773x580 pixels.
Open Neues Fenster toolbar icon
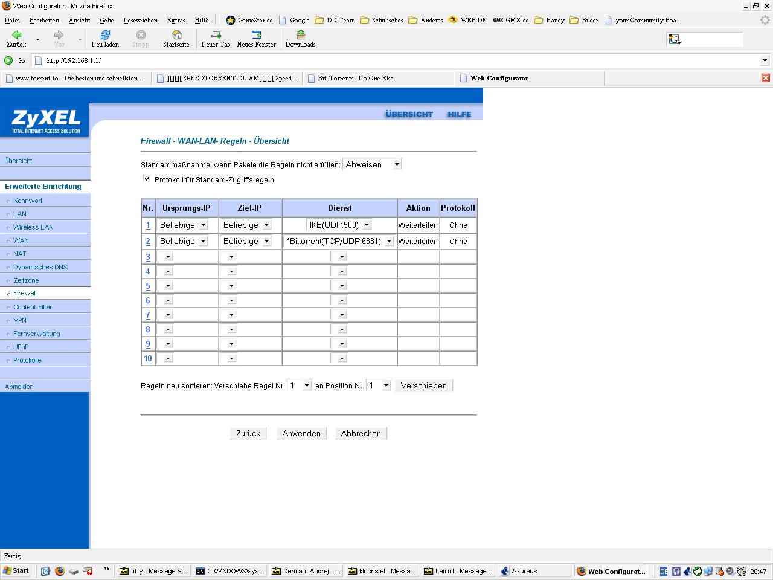click(x=256, y=36)
